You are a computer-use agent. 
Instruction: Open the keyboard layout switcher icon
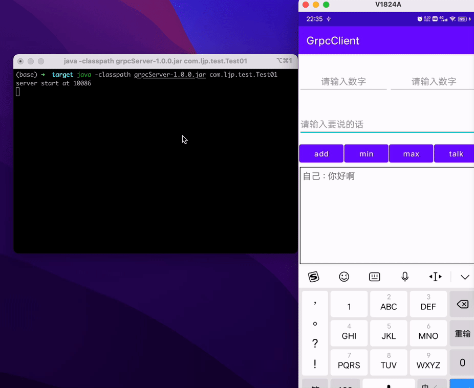point(375,277)
